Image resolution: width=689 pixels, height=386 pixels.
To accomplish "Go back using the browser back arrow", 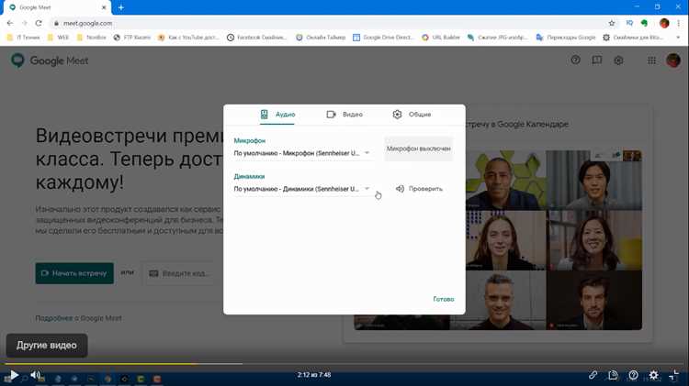I will 10,23.
